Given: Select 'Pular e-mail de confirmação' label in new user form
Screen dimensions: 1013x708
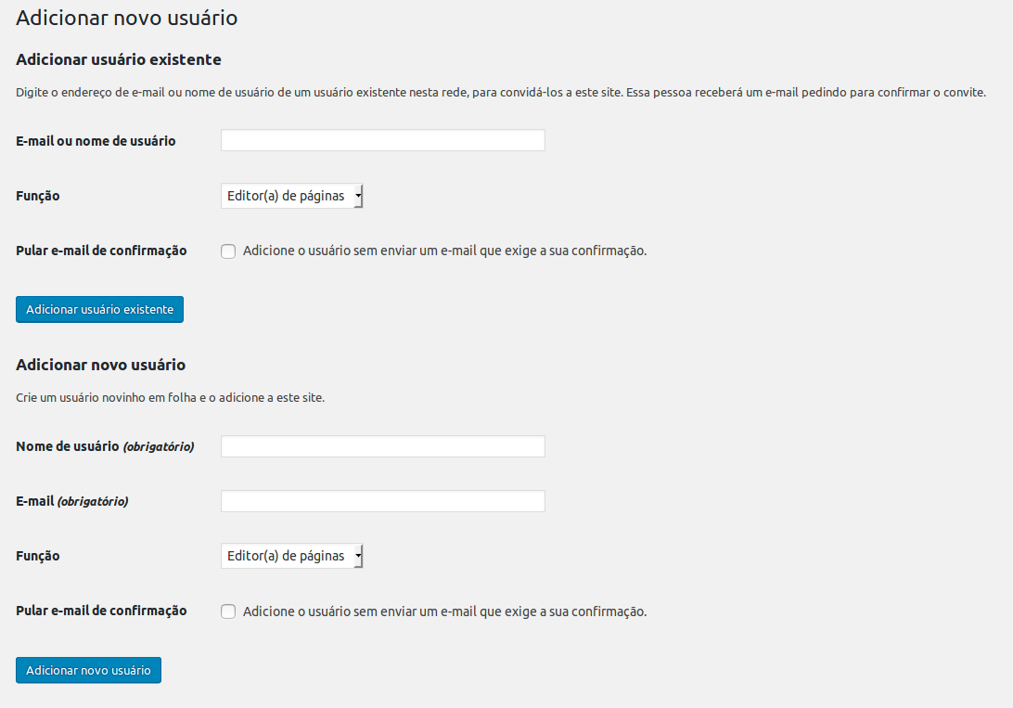Looking at the screenshot, I should [x=101, y=611].
